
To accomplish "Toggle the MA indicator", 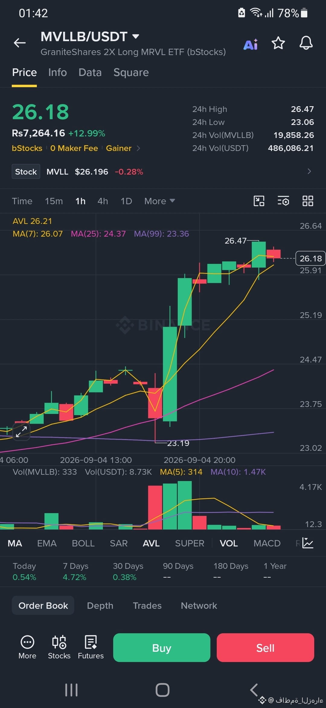I will [x=15, y=543].
